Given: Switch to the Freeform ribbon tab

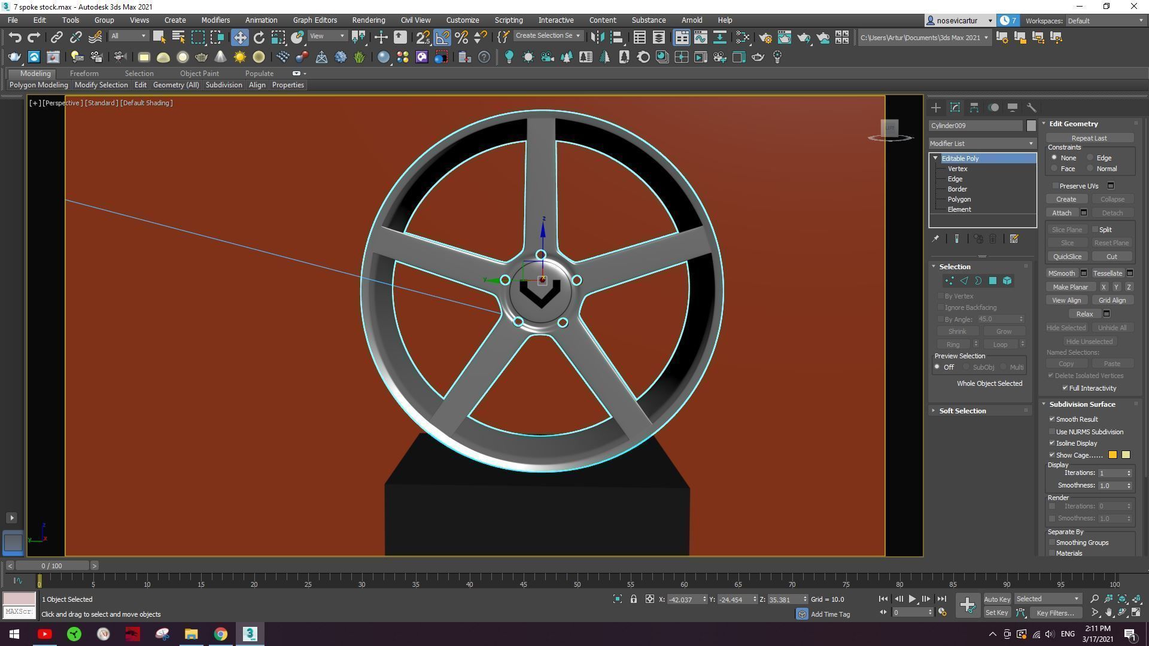Looking at the screenshot, I should (84, 73).
